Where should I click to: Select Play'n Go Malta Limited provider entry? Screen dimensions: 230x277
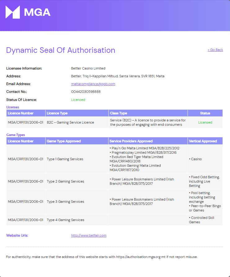(x=145, y=148)
